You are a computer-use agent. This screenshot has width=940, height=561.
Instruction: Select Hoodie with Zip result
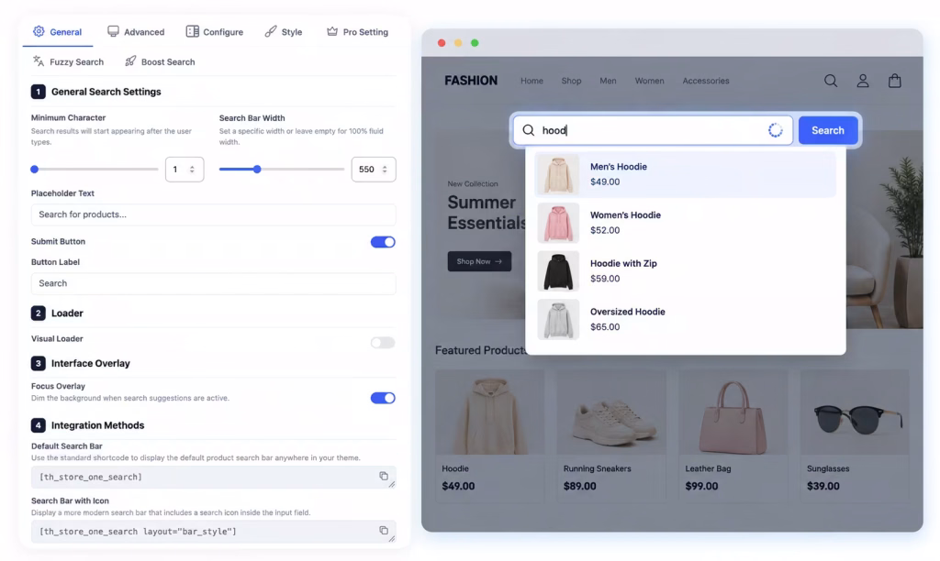(685, 271)
